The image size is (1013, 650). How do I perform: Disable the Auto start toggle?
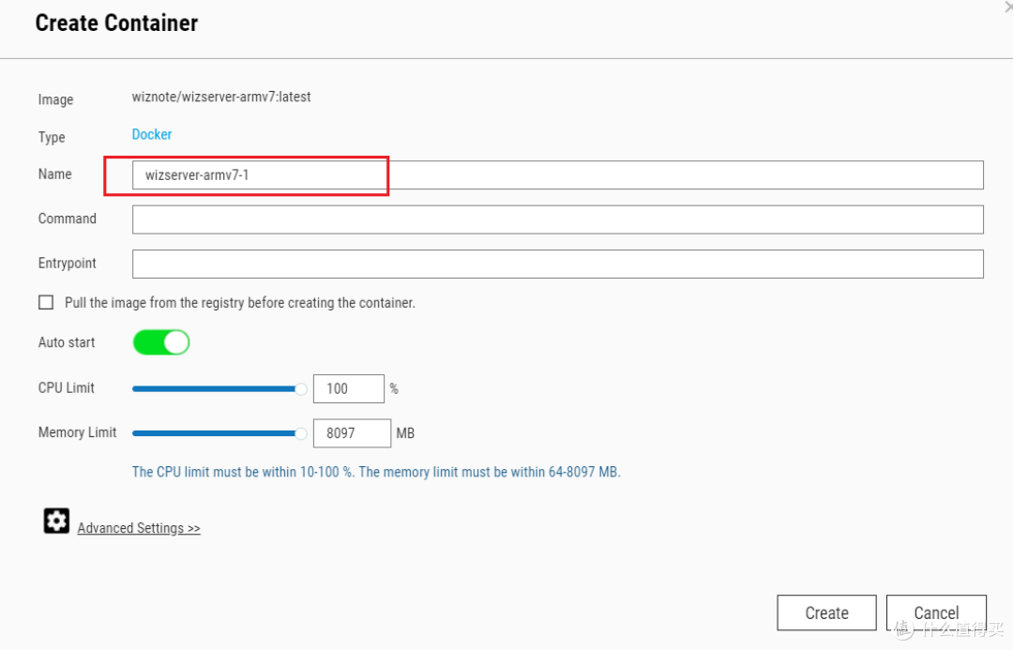tap(160, 341)
